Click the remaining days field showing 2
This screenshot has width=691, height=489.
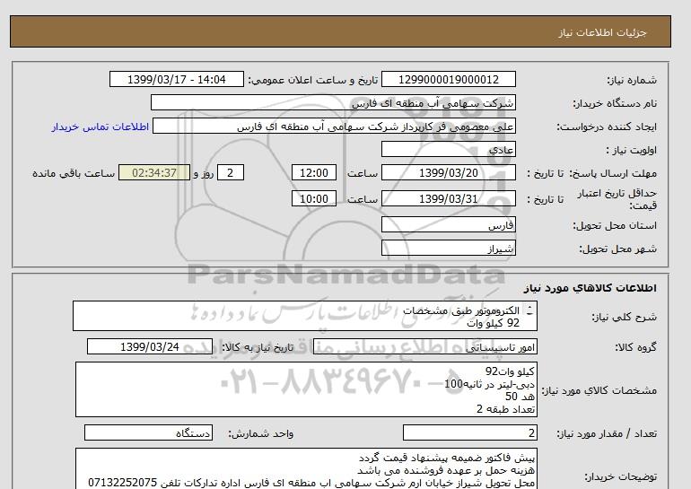(x=230, y=172)
